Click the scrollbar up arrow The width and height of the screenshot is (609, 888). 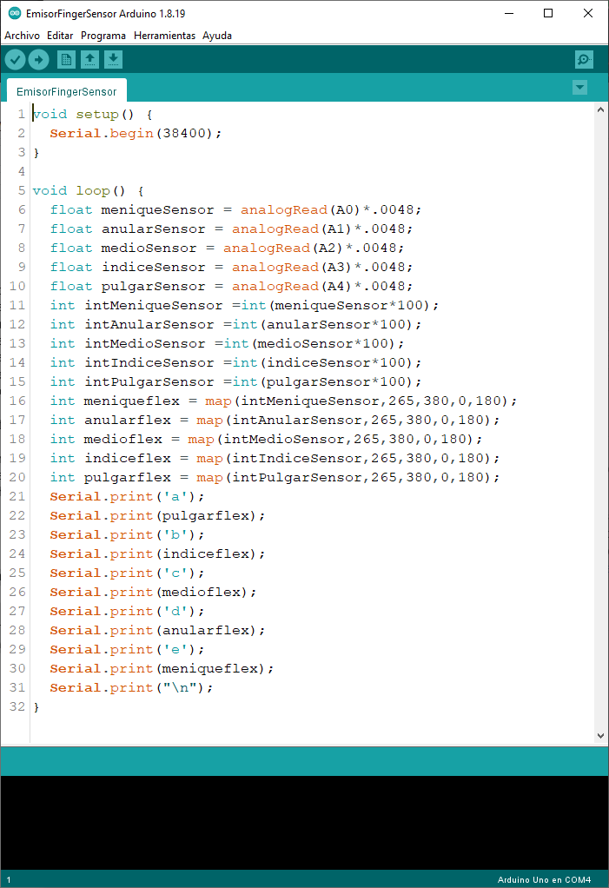tap(600, 109)
